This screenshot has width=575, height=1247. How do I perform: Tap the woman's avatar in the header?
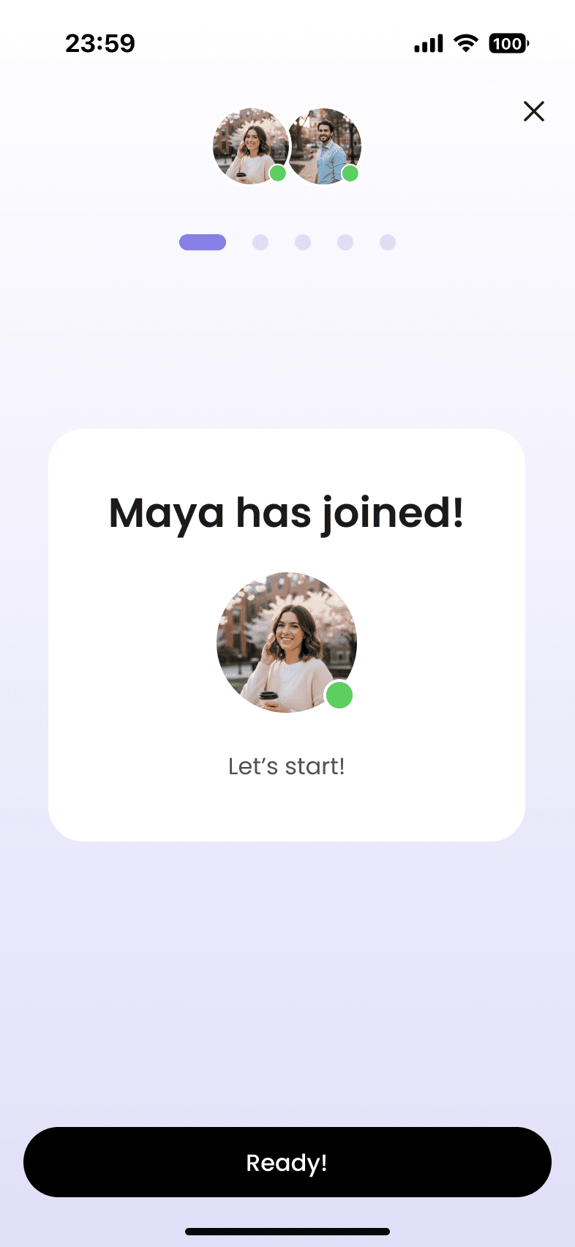[250, 146]
